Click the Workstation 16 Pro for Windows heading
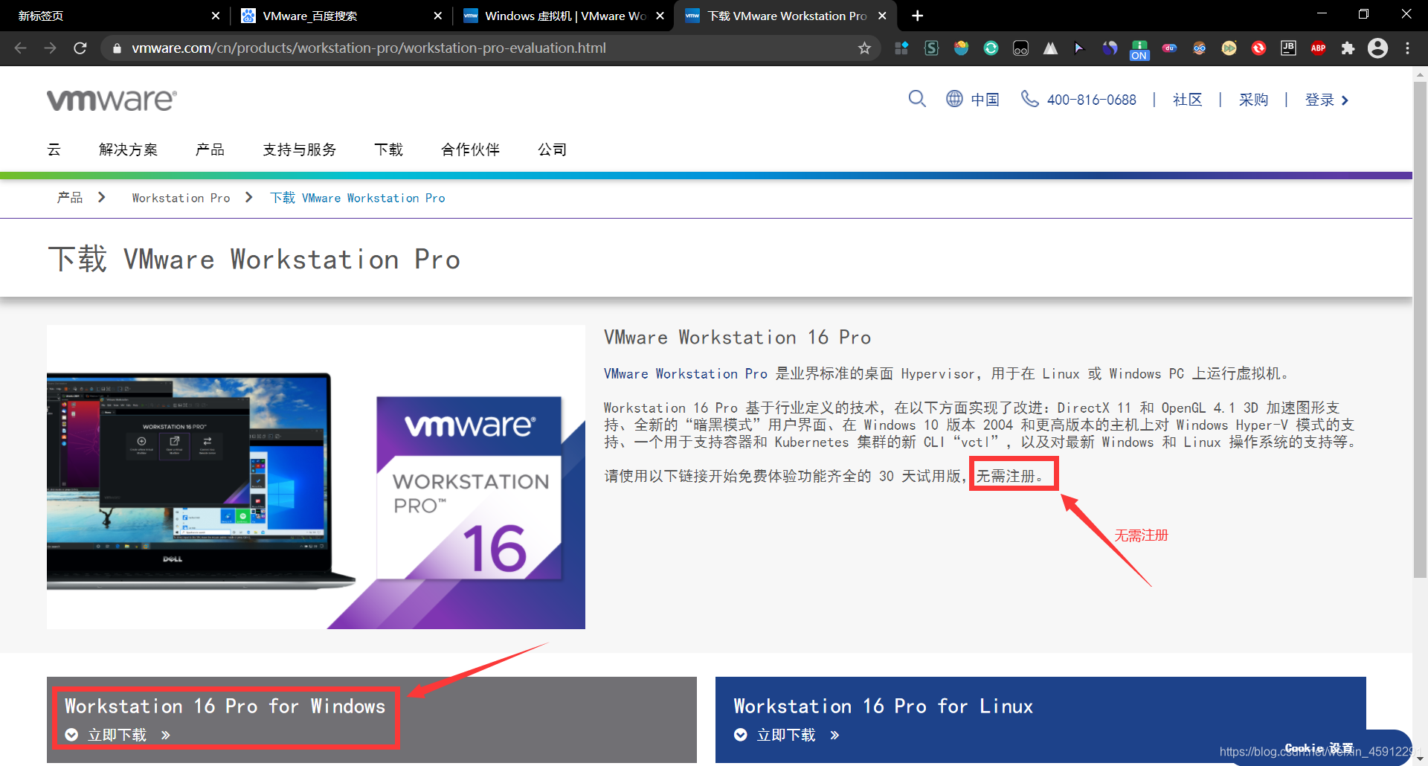Viewport: 1428px width, 766px height. (x=225, y=706)
